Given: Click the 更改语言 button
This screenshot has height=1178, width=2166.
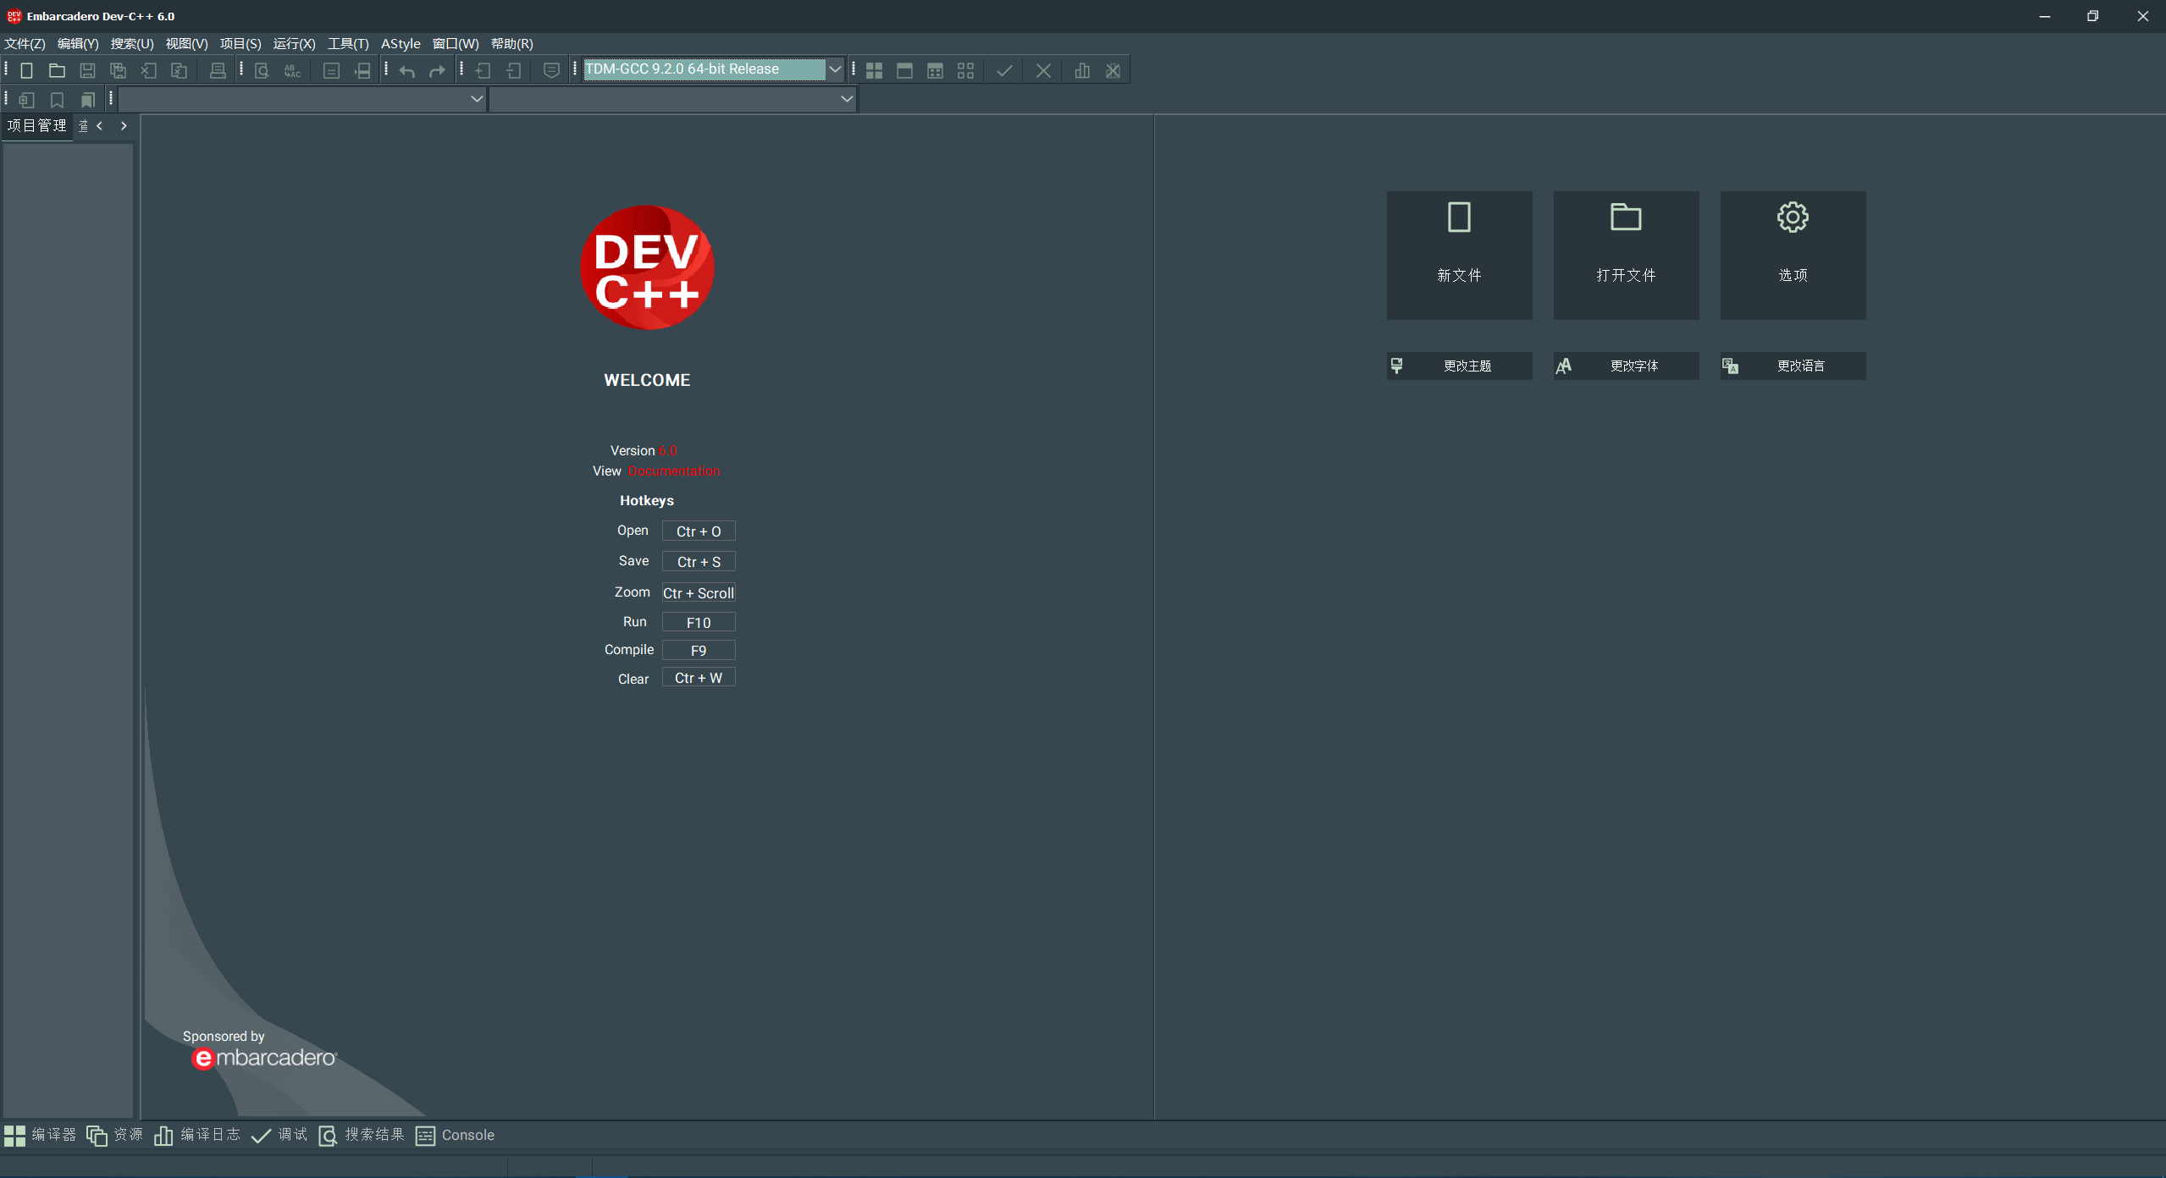Looking at the screenshot, I should pos(1793,366).
